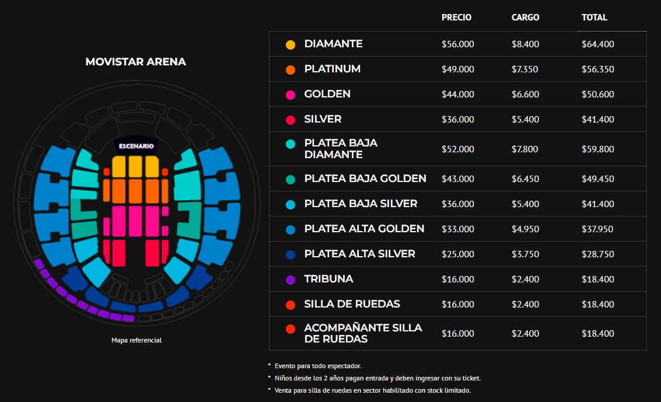The image size is (661, 402).
Task: Click the yellow Diamante color dot
Action: coord(291,45)
